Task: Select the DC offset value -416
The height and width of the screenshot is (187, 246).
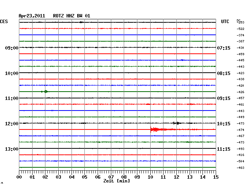Action: pos(240,155)
